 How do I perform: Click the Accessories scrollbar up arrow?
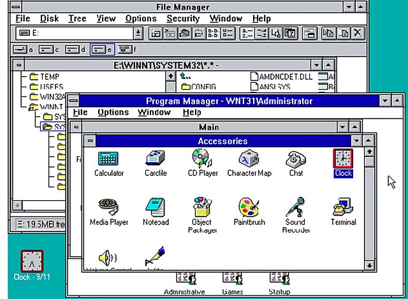(370, 152)
